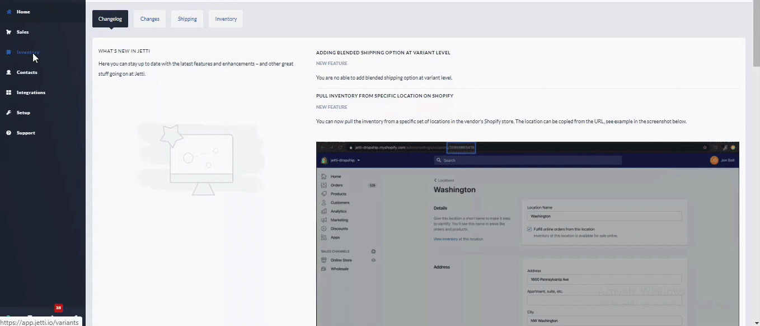Click heading "Adding blended shipping option at variant level"
This screenshot has width=760, height=326.
pyautogui.click(x=383, y=53)
